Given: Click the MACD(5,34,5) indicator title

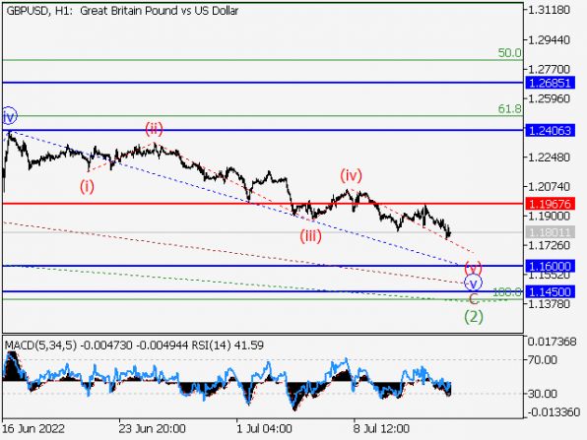Looking at the screenshot, I should point(40,345).
